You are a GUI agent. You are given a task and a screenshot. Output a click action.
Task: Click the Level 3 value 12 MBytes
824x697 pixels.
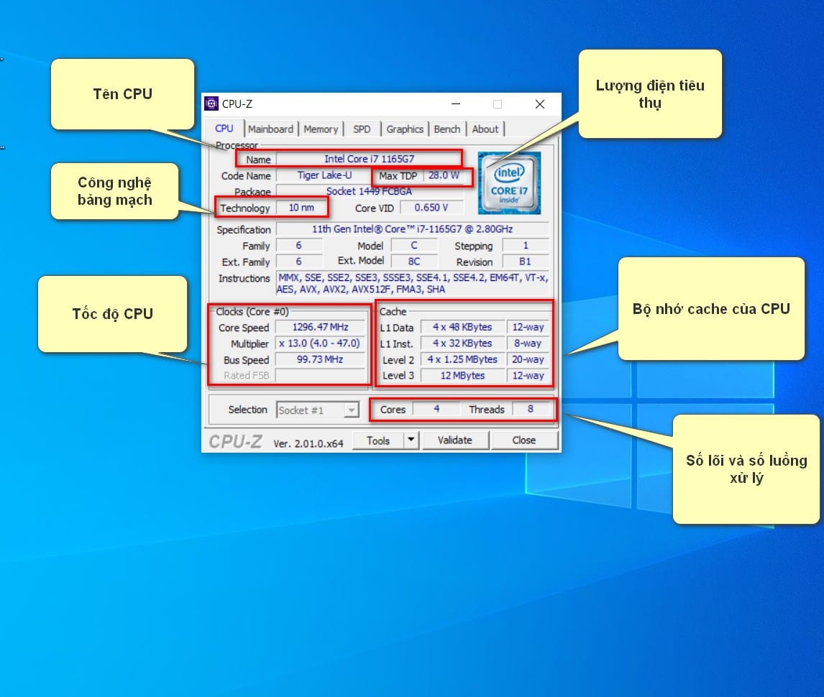[x=462, y=376]
